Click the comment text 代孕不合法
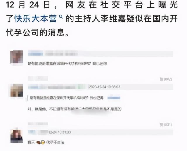187x151 pixels. pos(55,142)
